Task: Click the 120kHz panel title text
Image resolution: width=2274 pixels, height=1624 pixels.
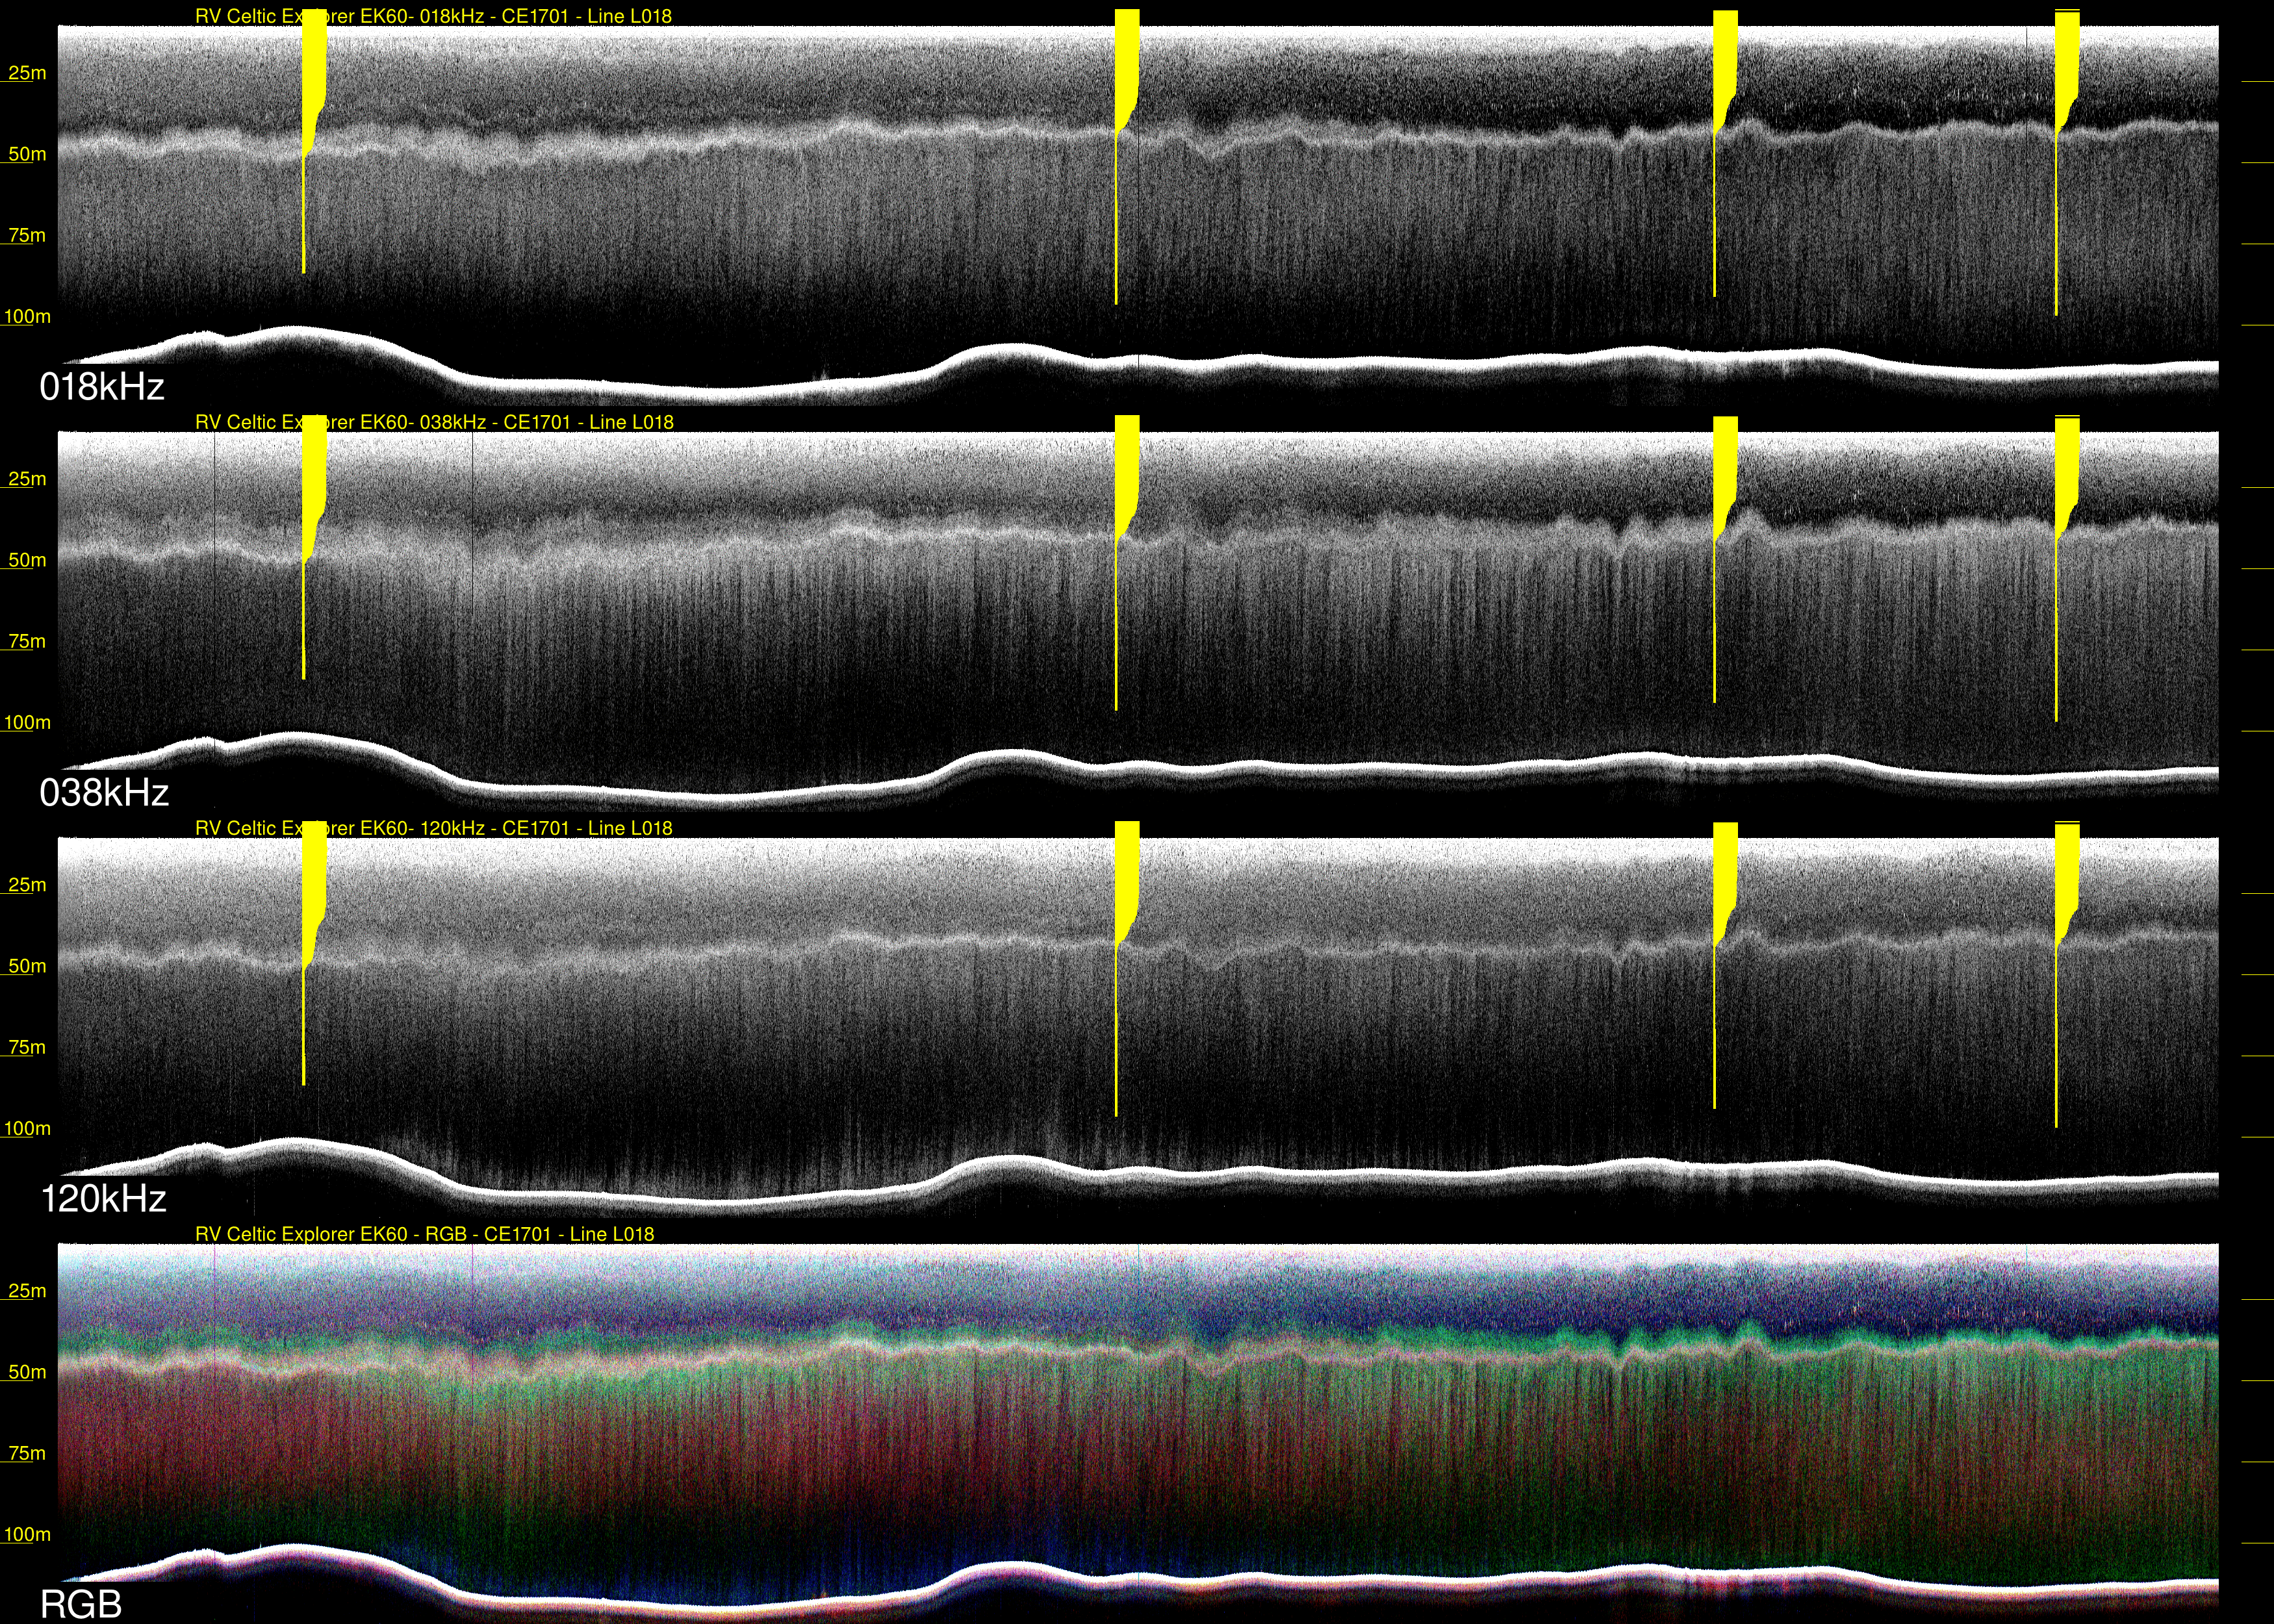Action: click(434, 828)
